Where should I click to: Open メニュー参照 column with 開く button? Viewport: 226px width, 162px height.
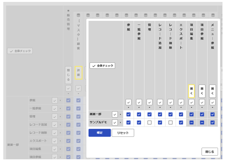coord(212,91)
